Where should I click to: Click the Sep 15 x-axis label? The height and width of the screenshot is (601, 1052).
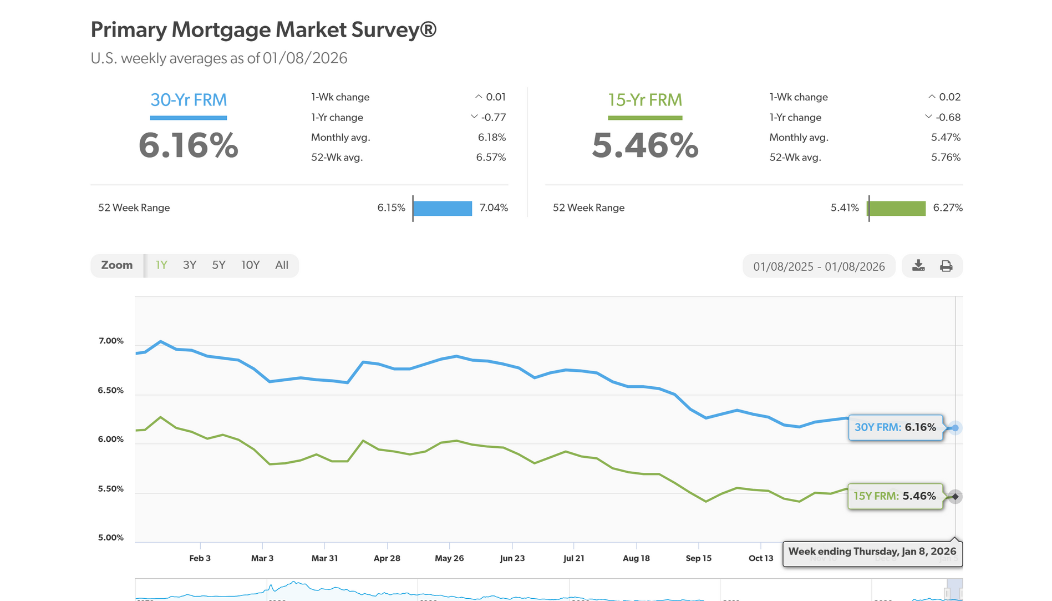point(699,558)
